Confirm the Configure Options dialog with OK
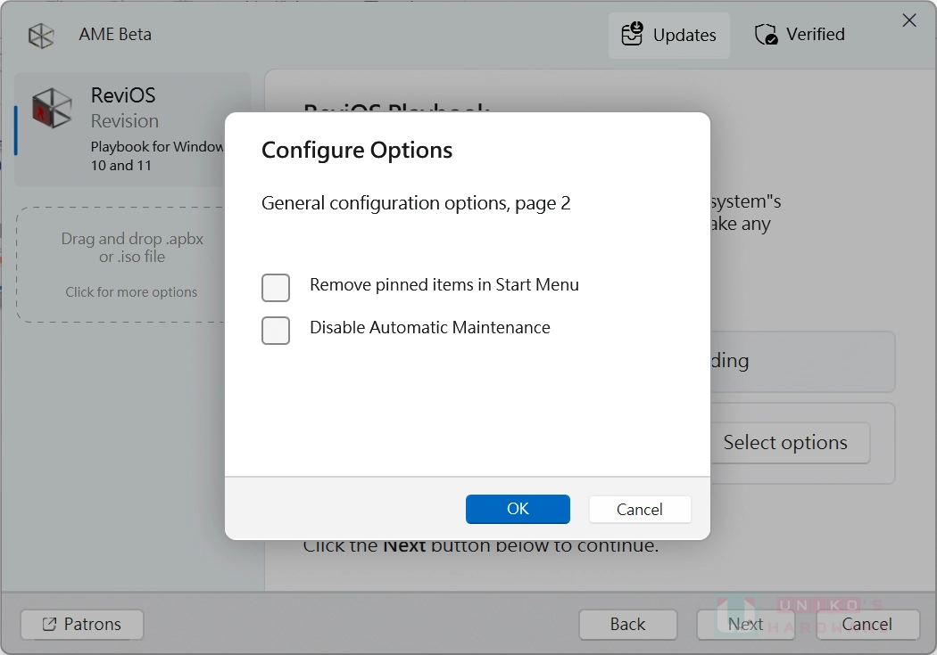Image resolution: width=937 pixels, height=655 pixels. [518, 509]
